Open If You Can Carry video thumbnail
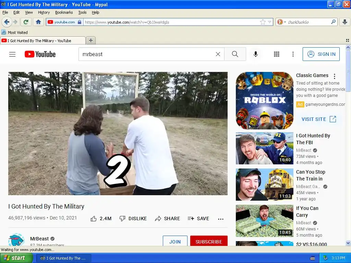Screen dimensions: 351x263 point(265,221)
